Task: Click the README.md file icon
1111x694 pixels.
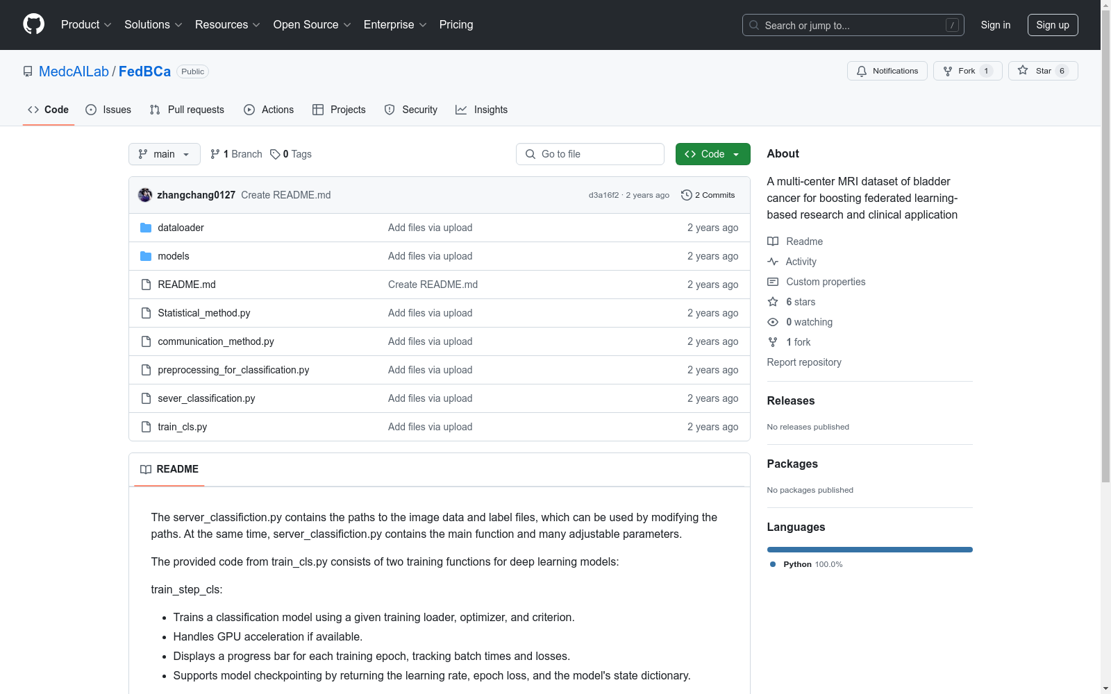Action: tap(146, 285)
